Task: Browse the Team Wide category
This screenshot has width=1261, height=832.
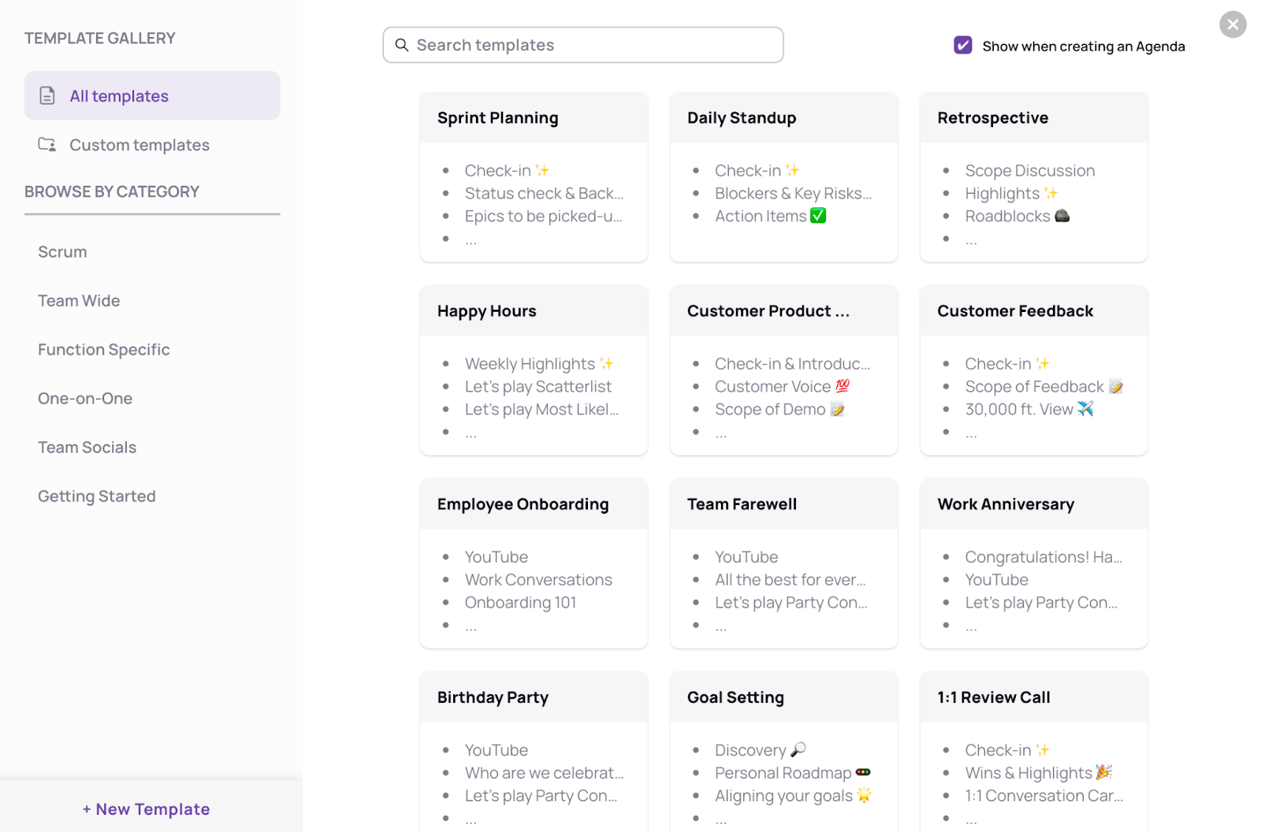Action: 79,301
